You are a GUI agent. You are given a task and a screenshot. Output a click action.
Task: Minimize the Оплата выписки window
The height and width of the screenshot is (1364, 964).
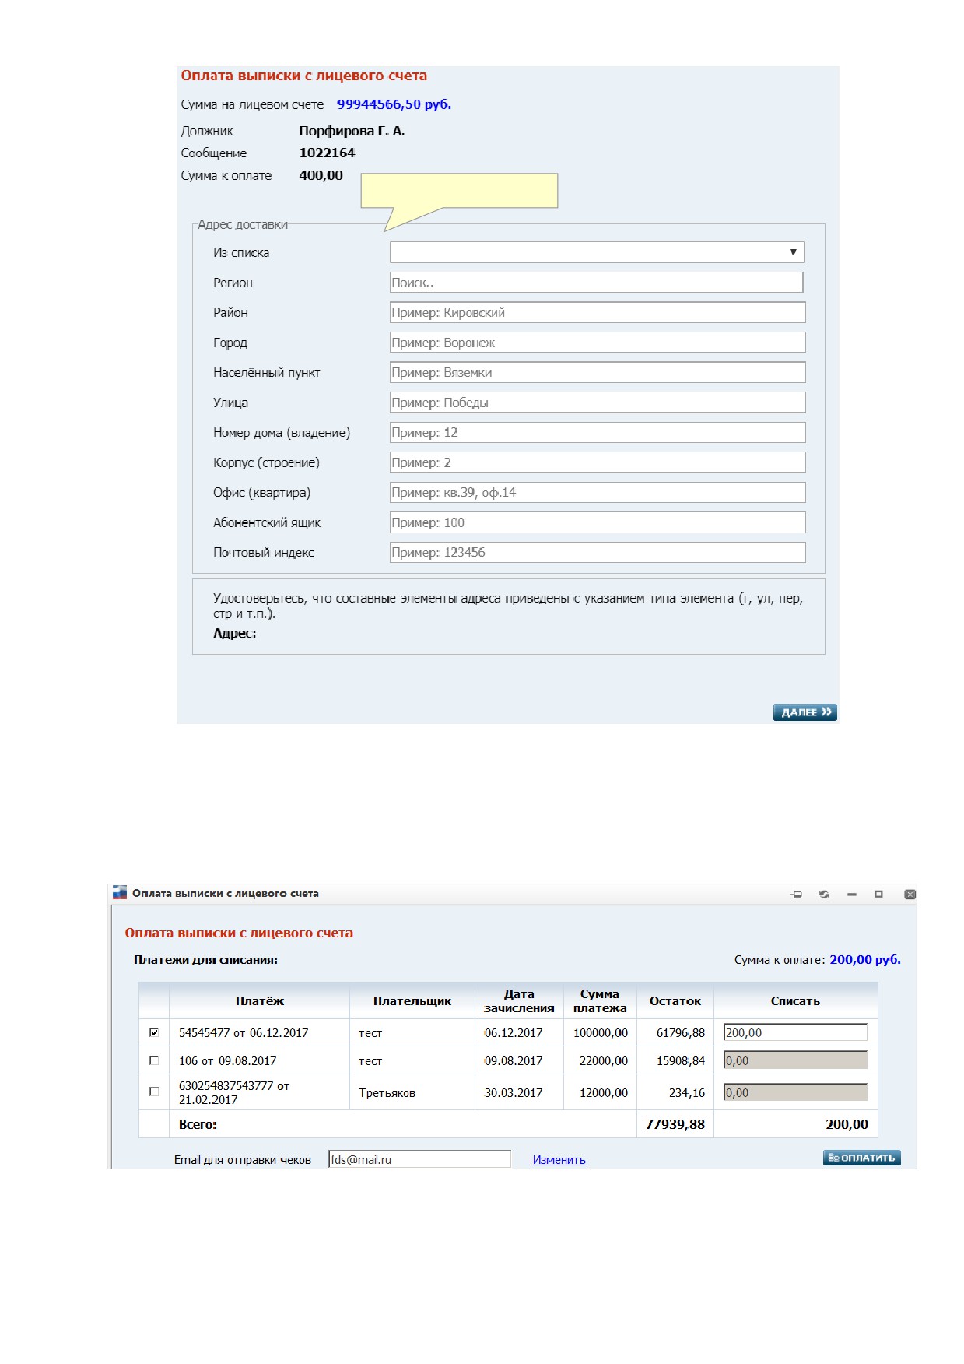[851, 895]
